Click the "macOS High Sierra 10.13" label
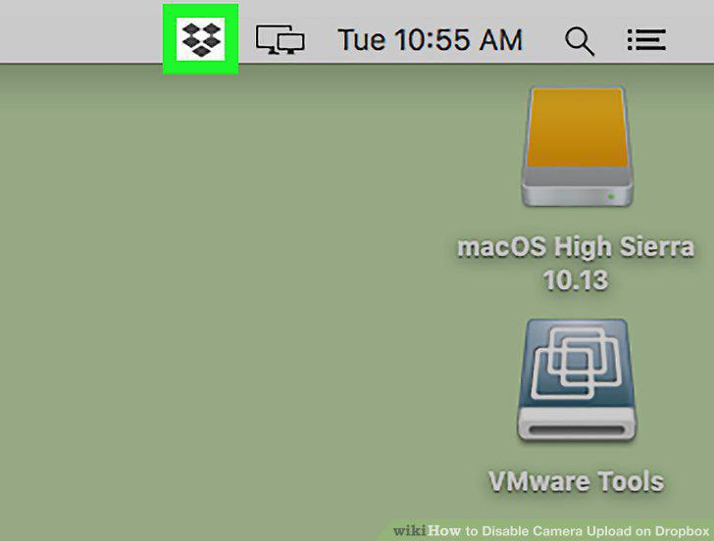 coord(576,263)
